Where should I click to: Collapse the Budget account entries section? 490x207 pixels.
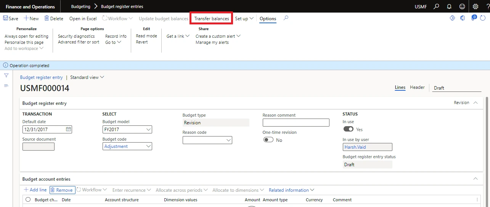click(476, 178)
